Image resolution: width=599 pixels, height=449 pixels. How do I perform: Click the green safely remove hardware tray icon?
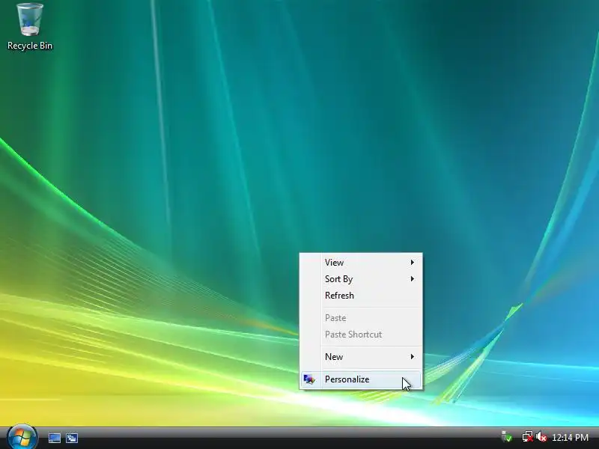point(507,436)
